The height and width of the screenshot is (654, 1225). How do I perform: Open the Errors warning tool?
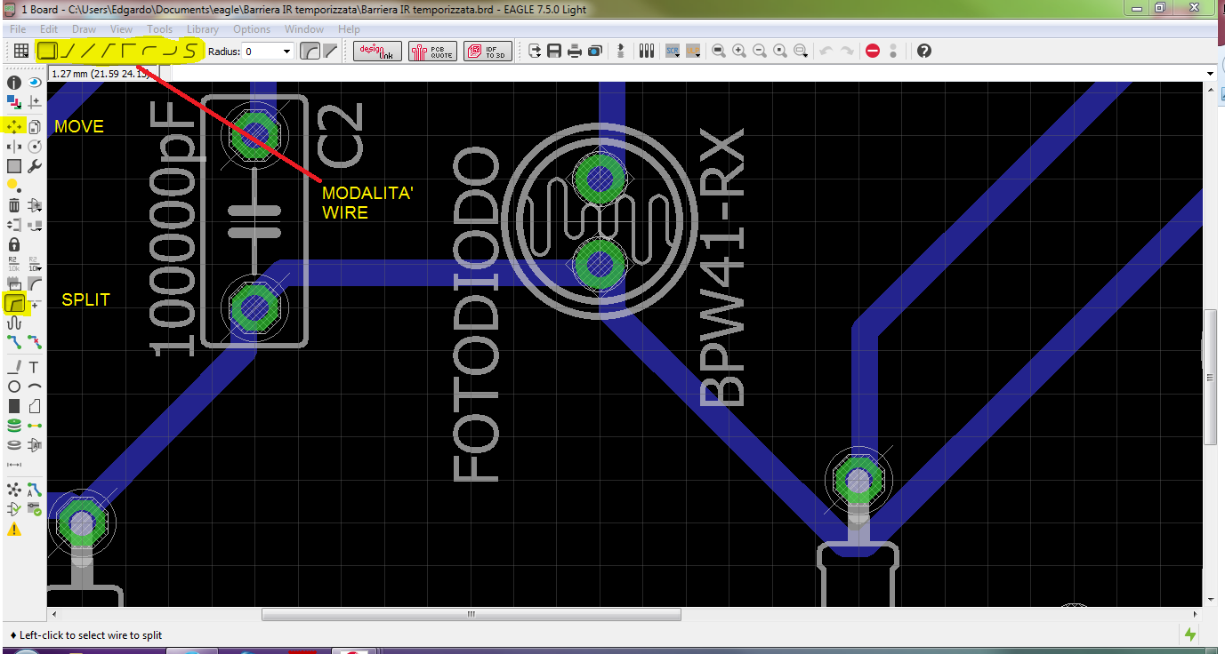pos(14,530)
